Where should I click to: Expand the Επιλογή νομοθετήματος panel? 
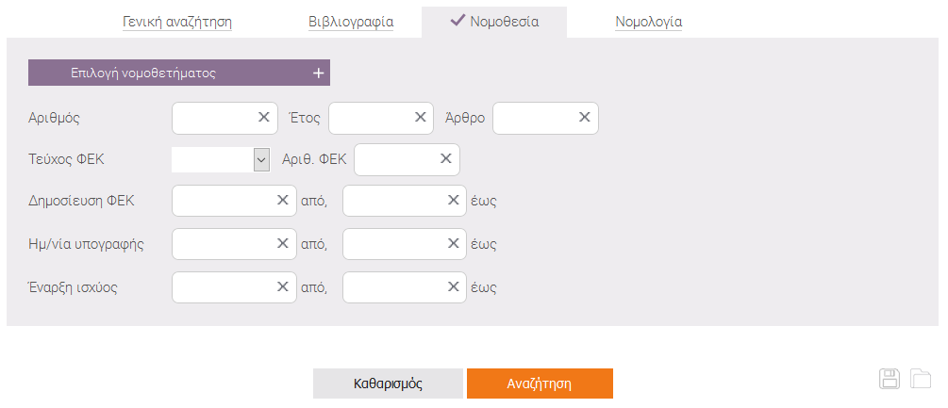pos(144,73)
